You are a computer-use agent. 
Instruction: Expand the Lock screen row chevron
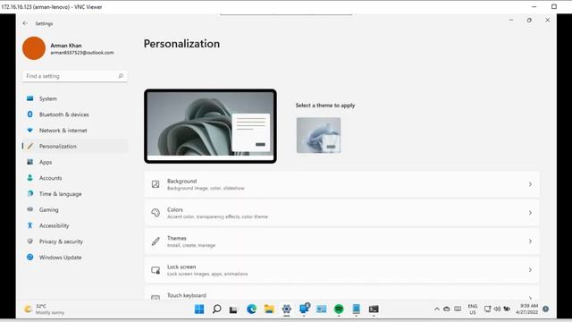(x=530, y=270)
